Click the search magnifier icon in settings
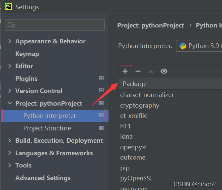 click(x=11, y=25)
